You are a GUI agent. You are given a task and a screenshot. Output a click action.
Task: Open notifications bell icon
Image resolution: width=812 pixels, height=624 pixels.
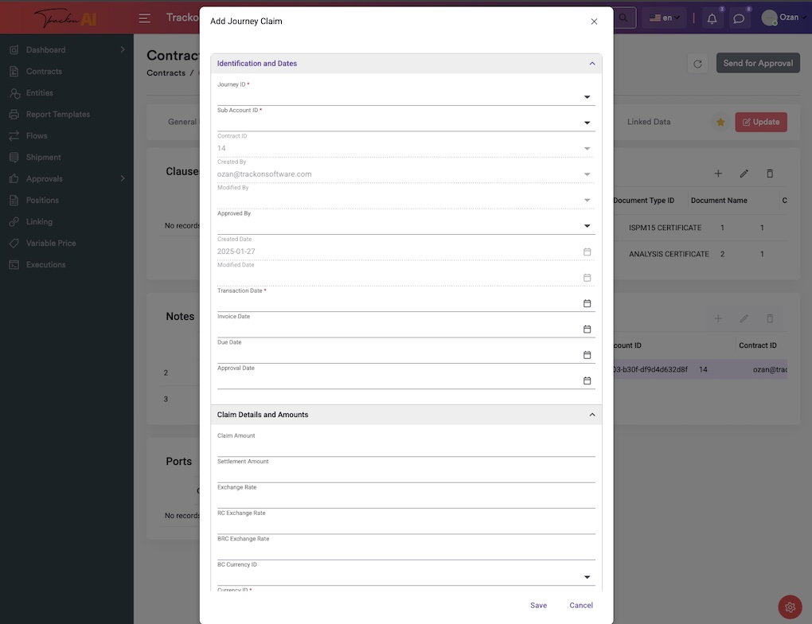click(712, 18)
